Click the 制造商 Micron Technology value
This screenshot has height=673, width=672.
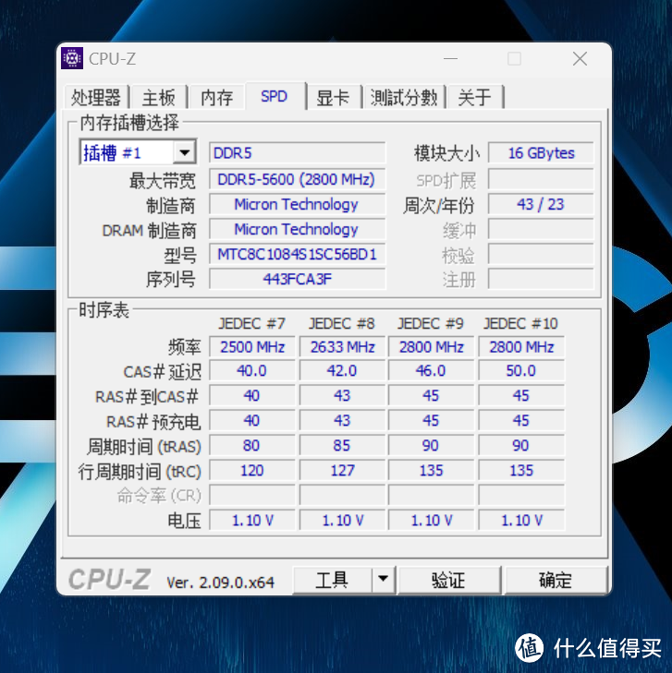297,204
